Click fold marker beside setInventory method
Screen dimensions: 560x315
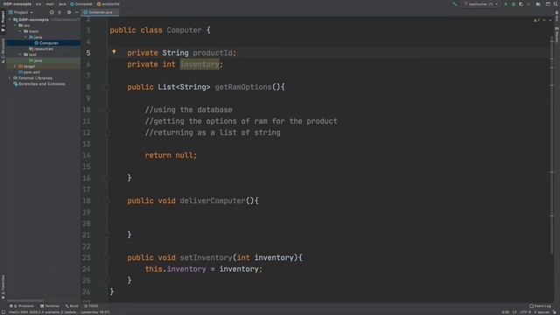[107, 257]
